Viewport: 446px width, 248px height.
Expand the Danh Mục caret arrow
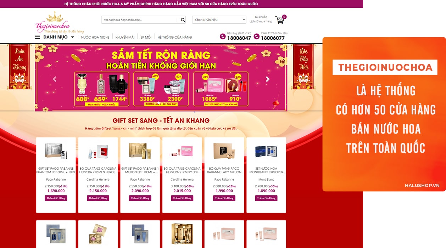73,37
